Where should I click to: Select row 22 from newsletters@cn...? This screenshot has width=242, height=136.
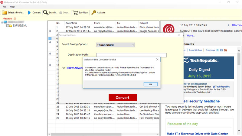click(x=103, y=107)
